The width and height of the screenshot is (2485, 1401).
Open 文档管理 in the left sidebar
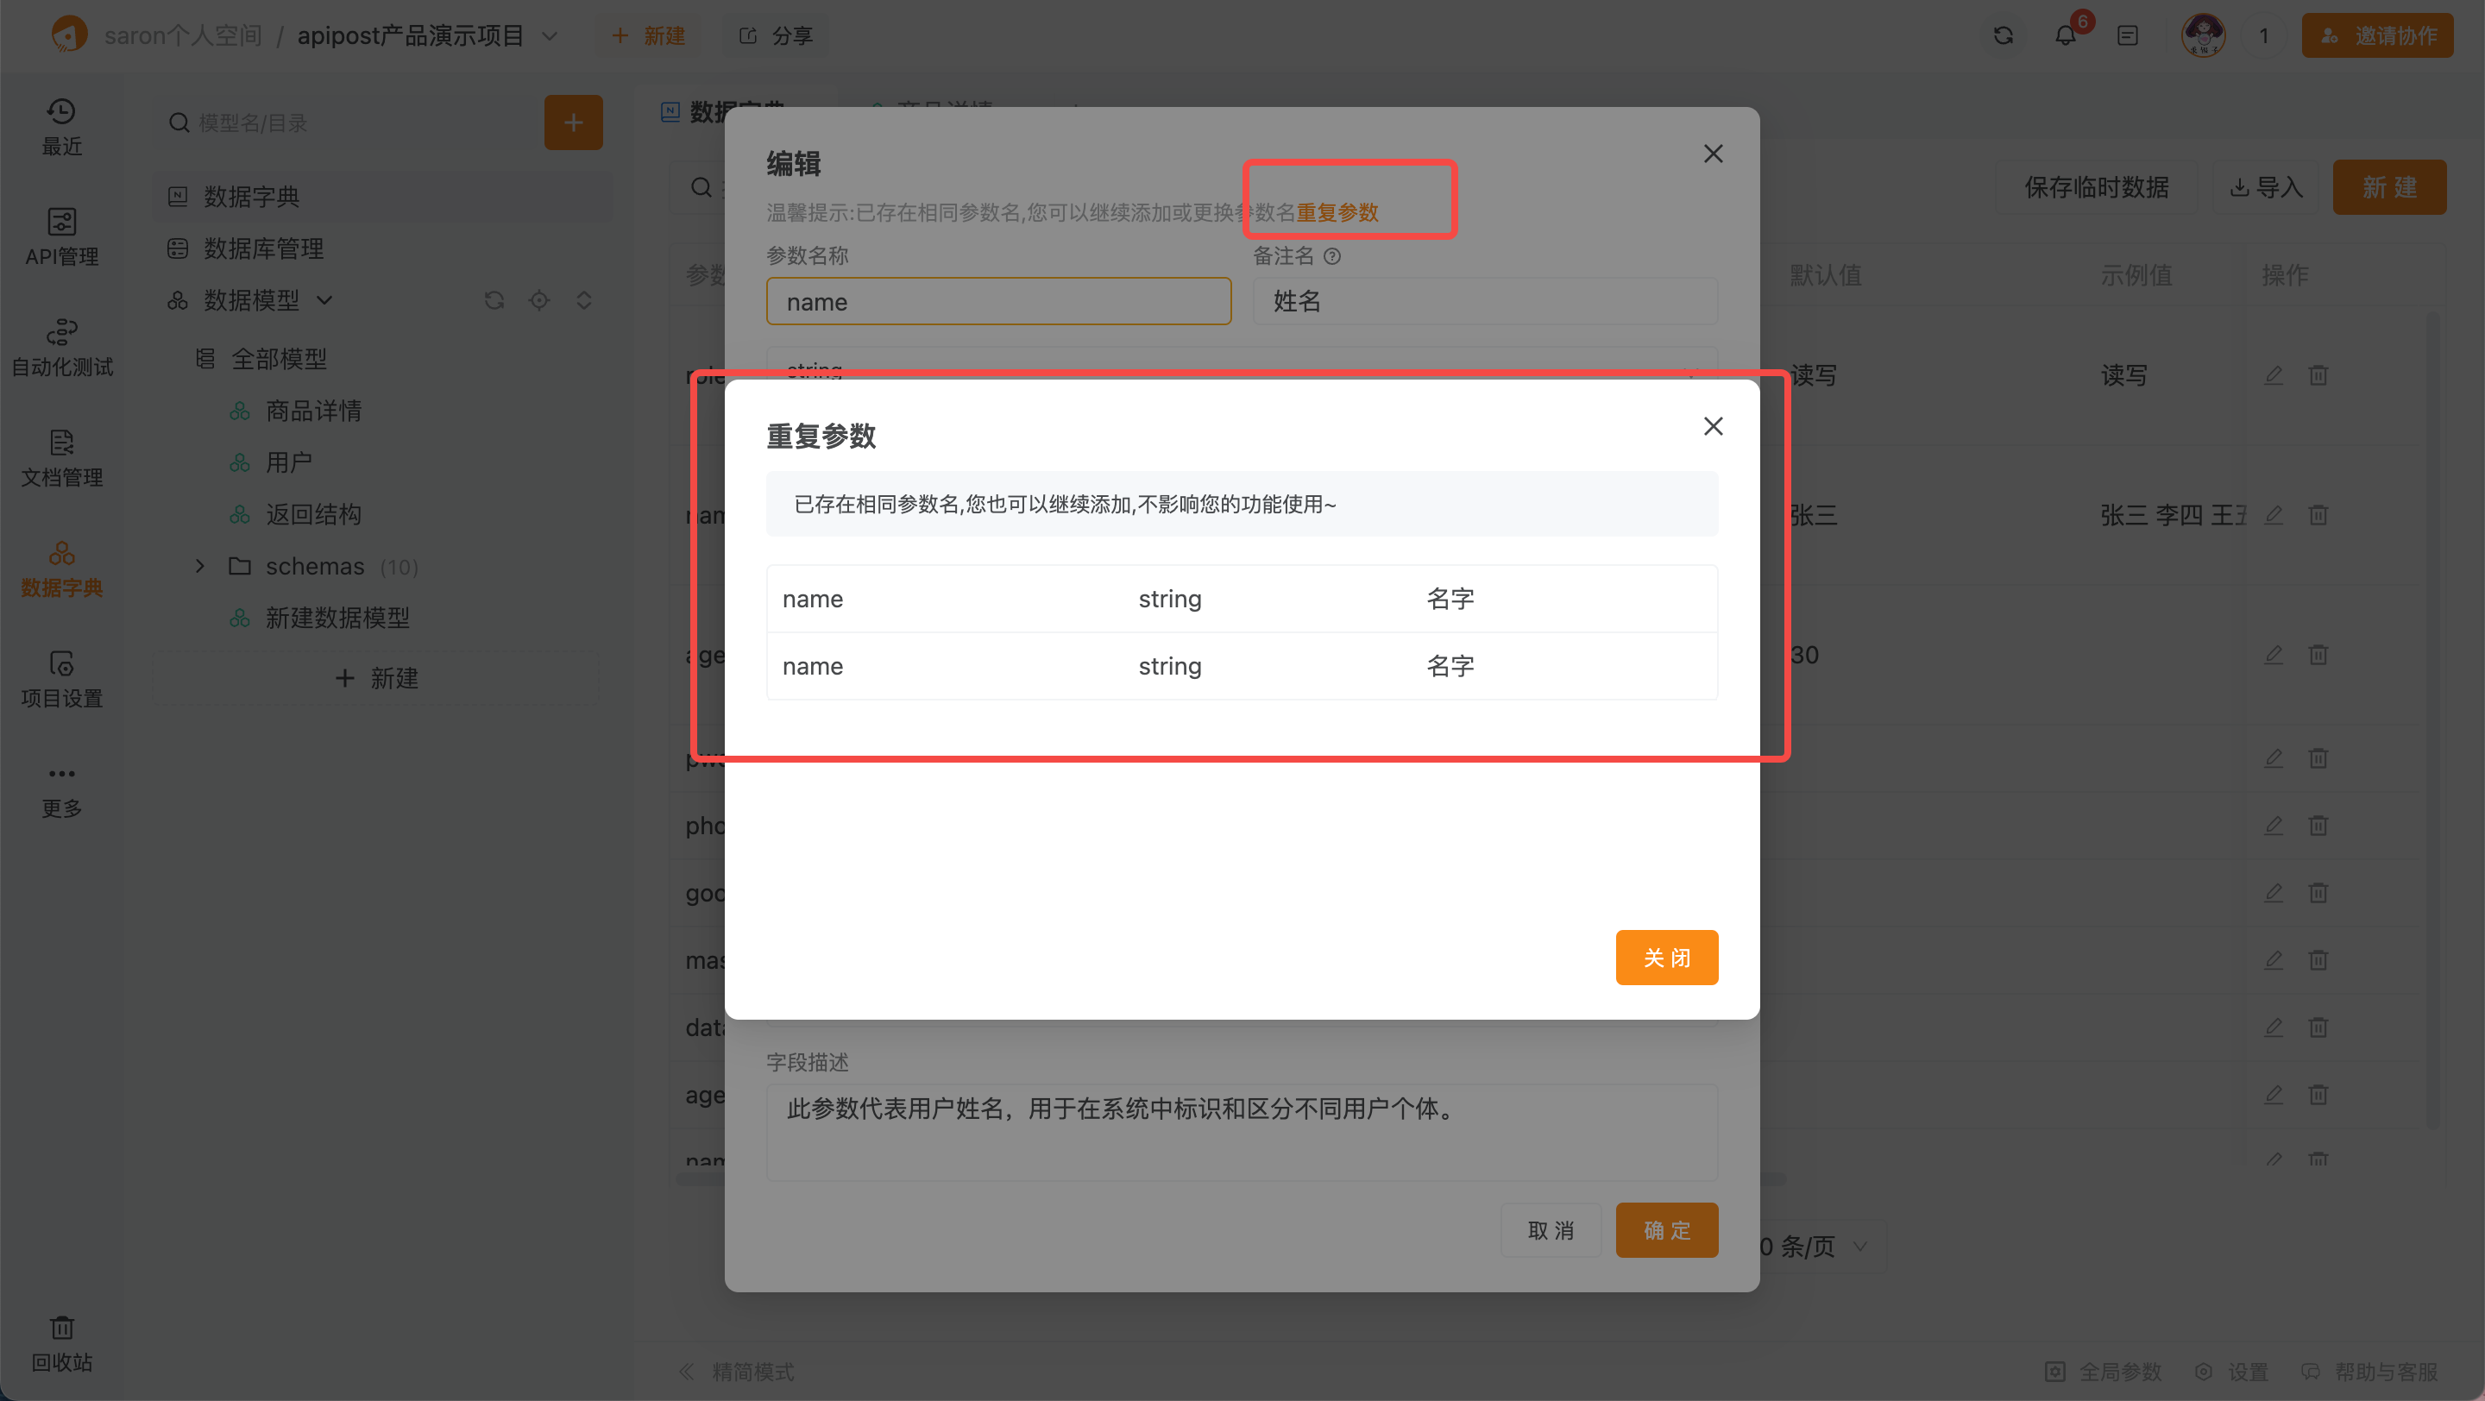(62, 458)
